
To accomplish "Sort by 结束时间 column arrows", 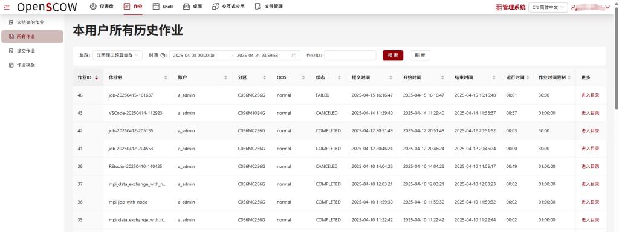I will pos(494,77).
